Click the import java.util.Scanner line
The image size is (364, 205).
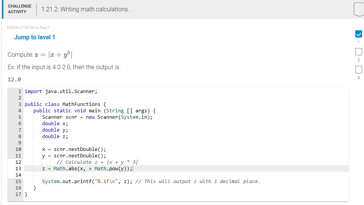(x=61, y=92)
